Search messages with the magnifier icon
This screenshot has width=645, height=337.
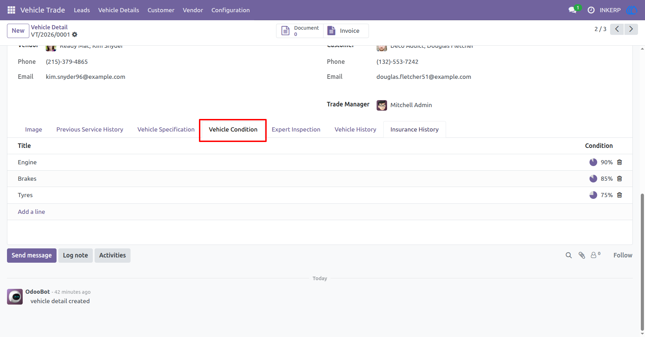[569, 255]
